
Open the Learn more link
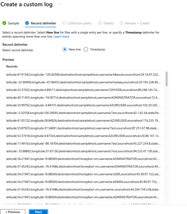pos(61,37)
